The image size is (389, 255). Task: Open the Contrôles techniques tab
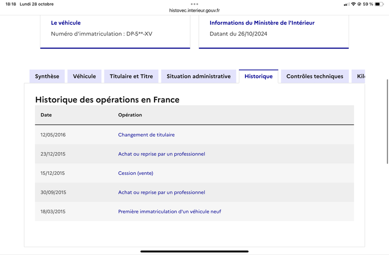click(x=315, y=76)
